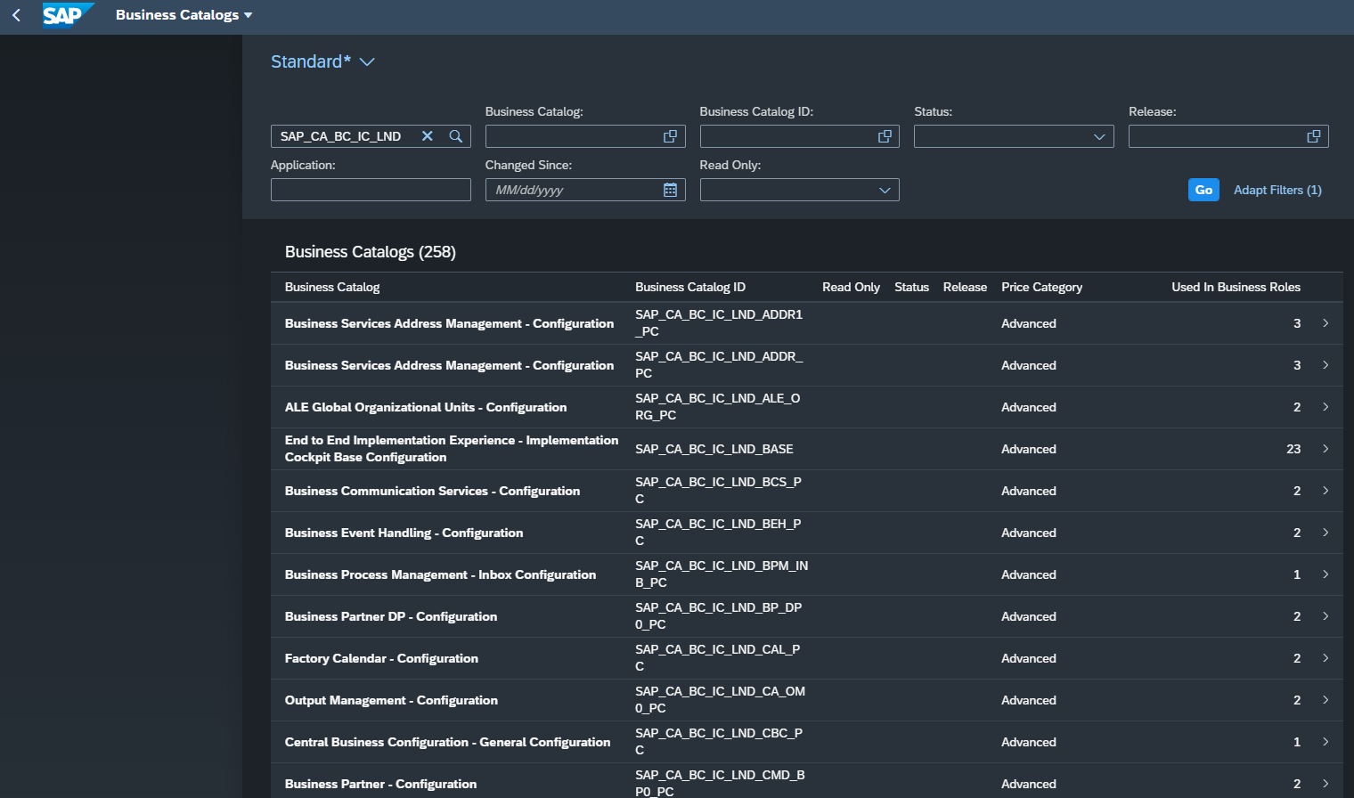
Task: Go back using the header arrow
Action: tap(16, 15)
